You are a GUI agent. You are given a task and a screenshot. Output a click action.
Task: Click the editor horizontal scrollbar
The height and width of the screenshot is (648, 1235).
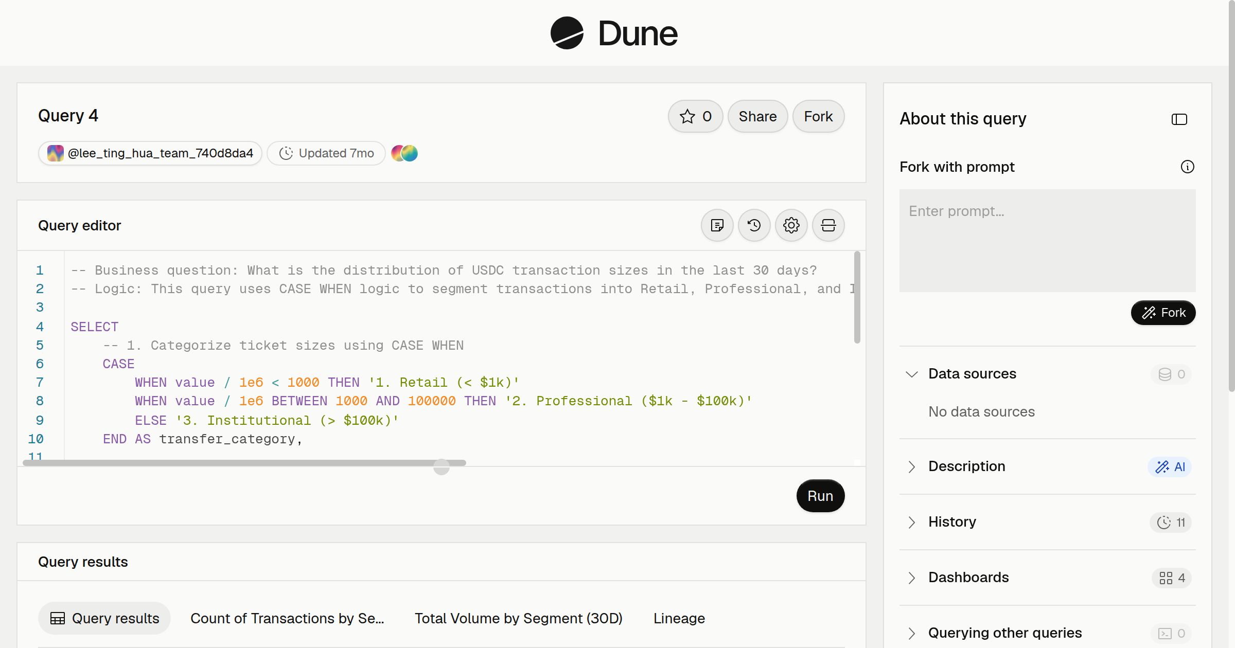244,463
